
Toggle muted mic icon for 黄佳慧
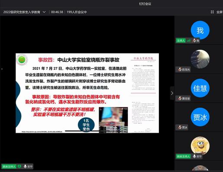(180, 98)
